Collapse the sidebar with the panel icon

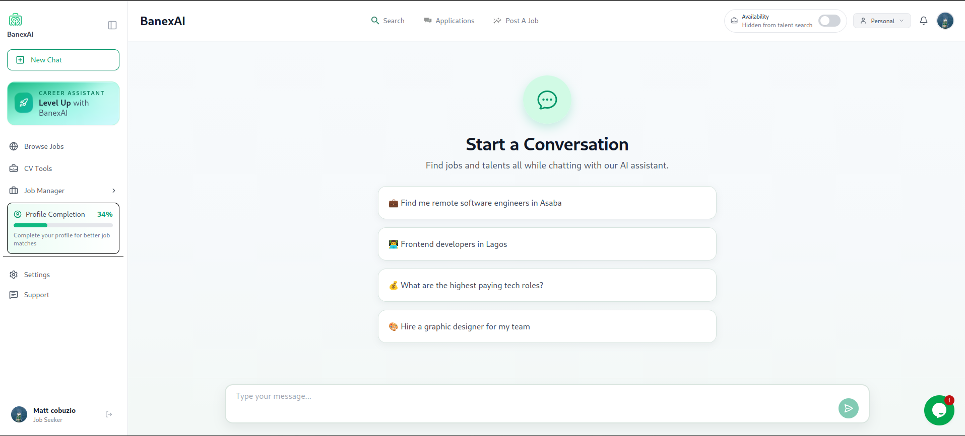tap(112, 25)
